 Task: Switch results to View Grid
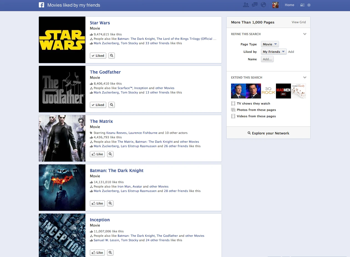299,22
